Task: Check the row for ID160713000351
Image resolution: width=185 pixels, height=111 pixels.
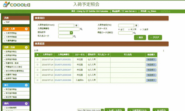Action: point(38,59)
